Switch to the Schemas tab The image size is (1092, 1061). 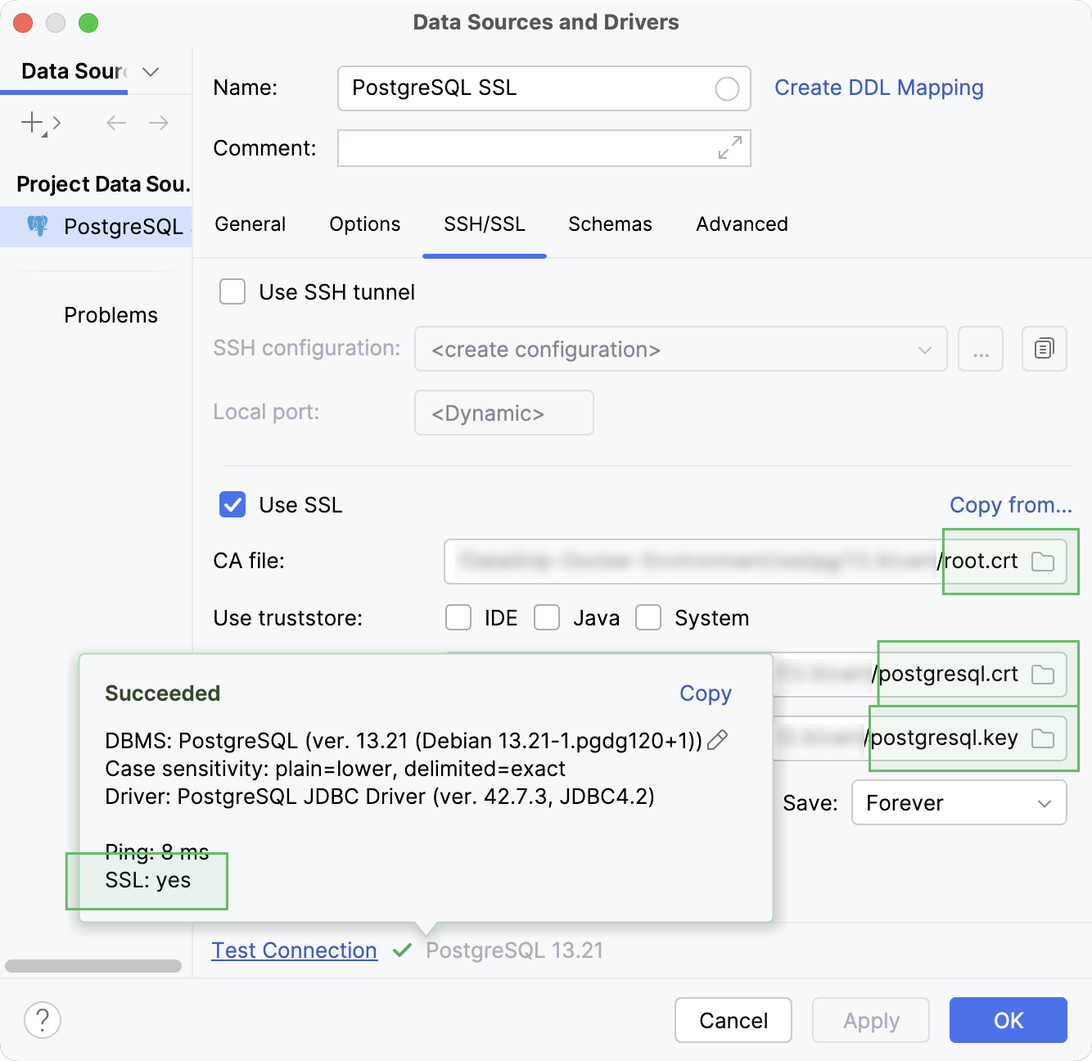pyautogui.click(x=610, y=223)
